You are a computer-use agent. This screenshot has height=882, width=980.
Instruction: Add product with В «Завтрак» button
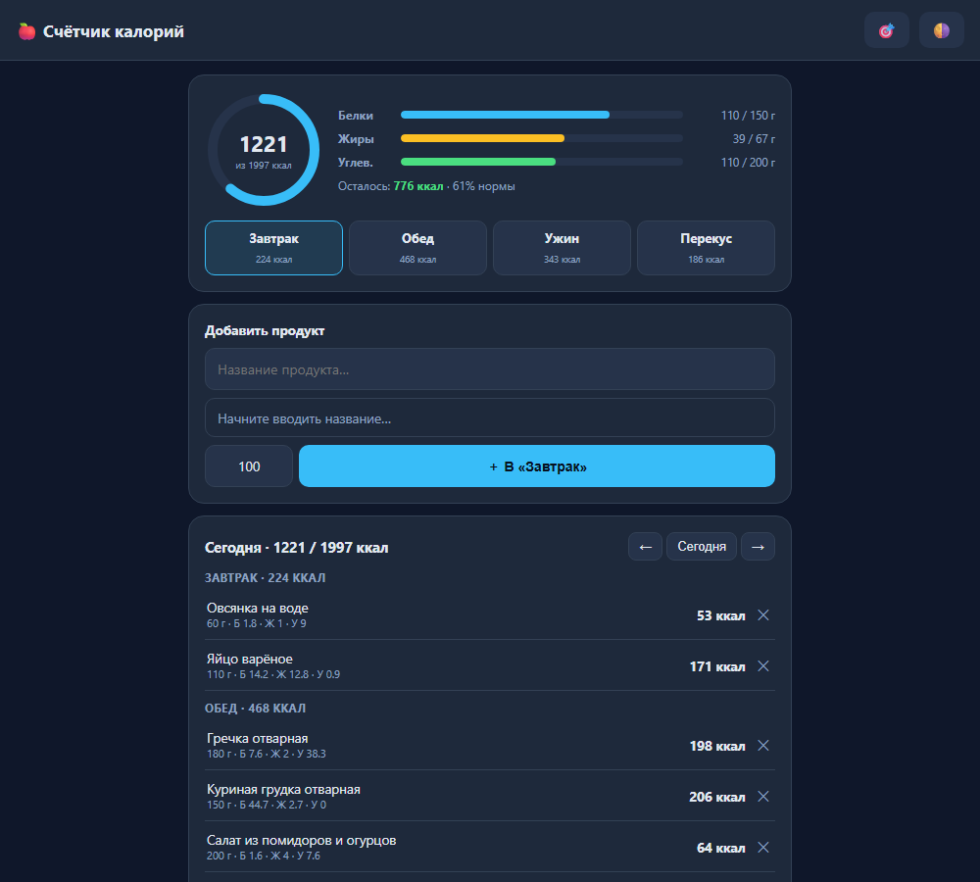(x=537, y=466)
